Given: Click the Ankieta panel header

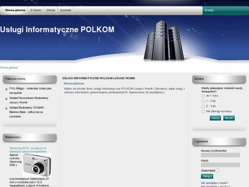Looking at the screenshot, I should point(219,79).
